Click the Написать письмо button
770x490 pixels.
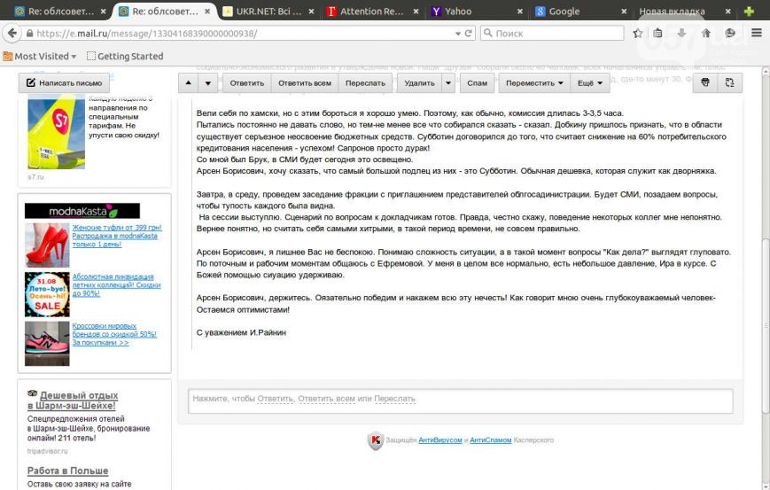pyautogui.click(x=63, y=83)
